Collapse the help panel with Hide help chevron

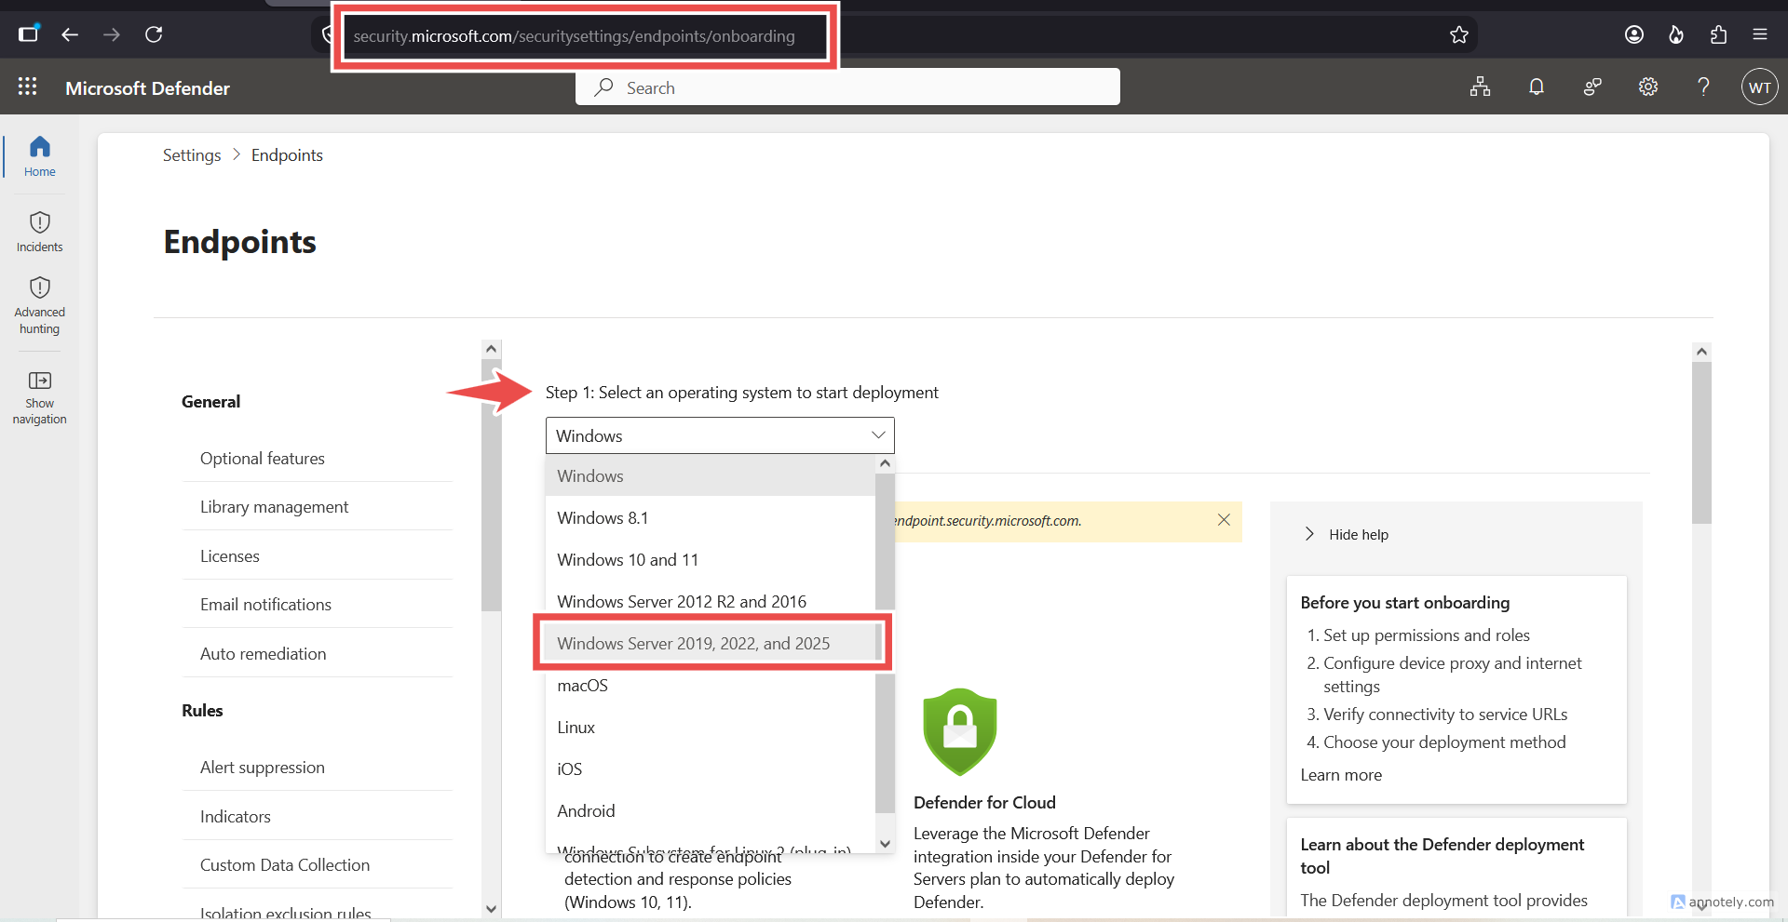pos(1309,534)
